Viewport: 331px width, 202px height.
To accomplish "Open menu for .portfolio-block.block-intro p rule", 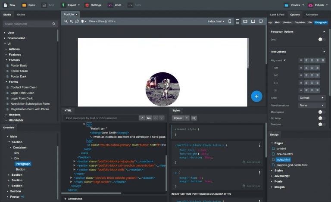I will tap(259, 145).
